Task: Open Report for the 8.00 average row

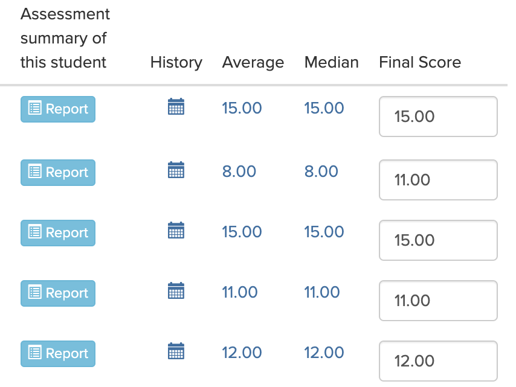Action: [58, 173]
